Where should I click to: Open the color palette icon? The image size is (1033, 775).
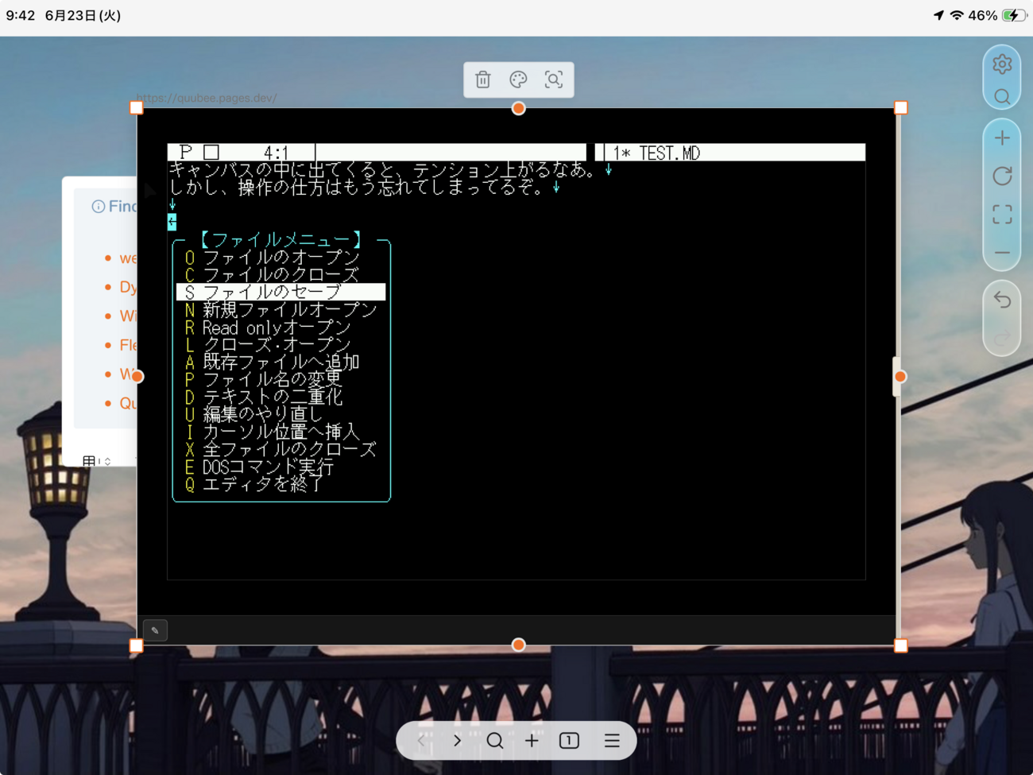[x=518, y=79]
